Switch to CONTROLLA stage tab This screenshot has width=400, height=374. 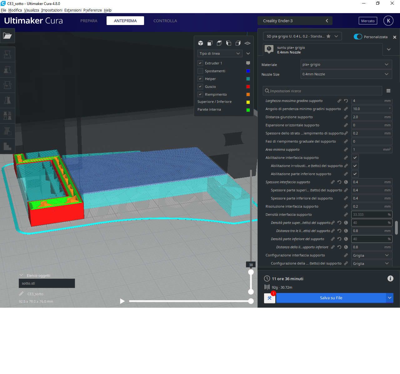pos(165,21)
